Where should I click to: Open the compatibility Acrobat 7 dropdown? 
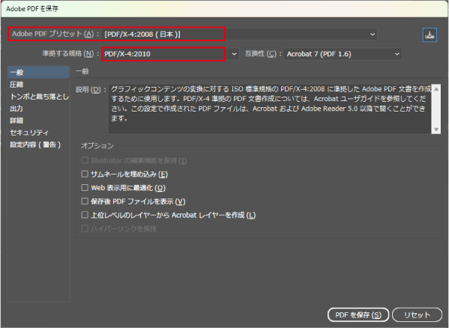coord(343,54)
